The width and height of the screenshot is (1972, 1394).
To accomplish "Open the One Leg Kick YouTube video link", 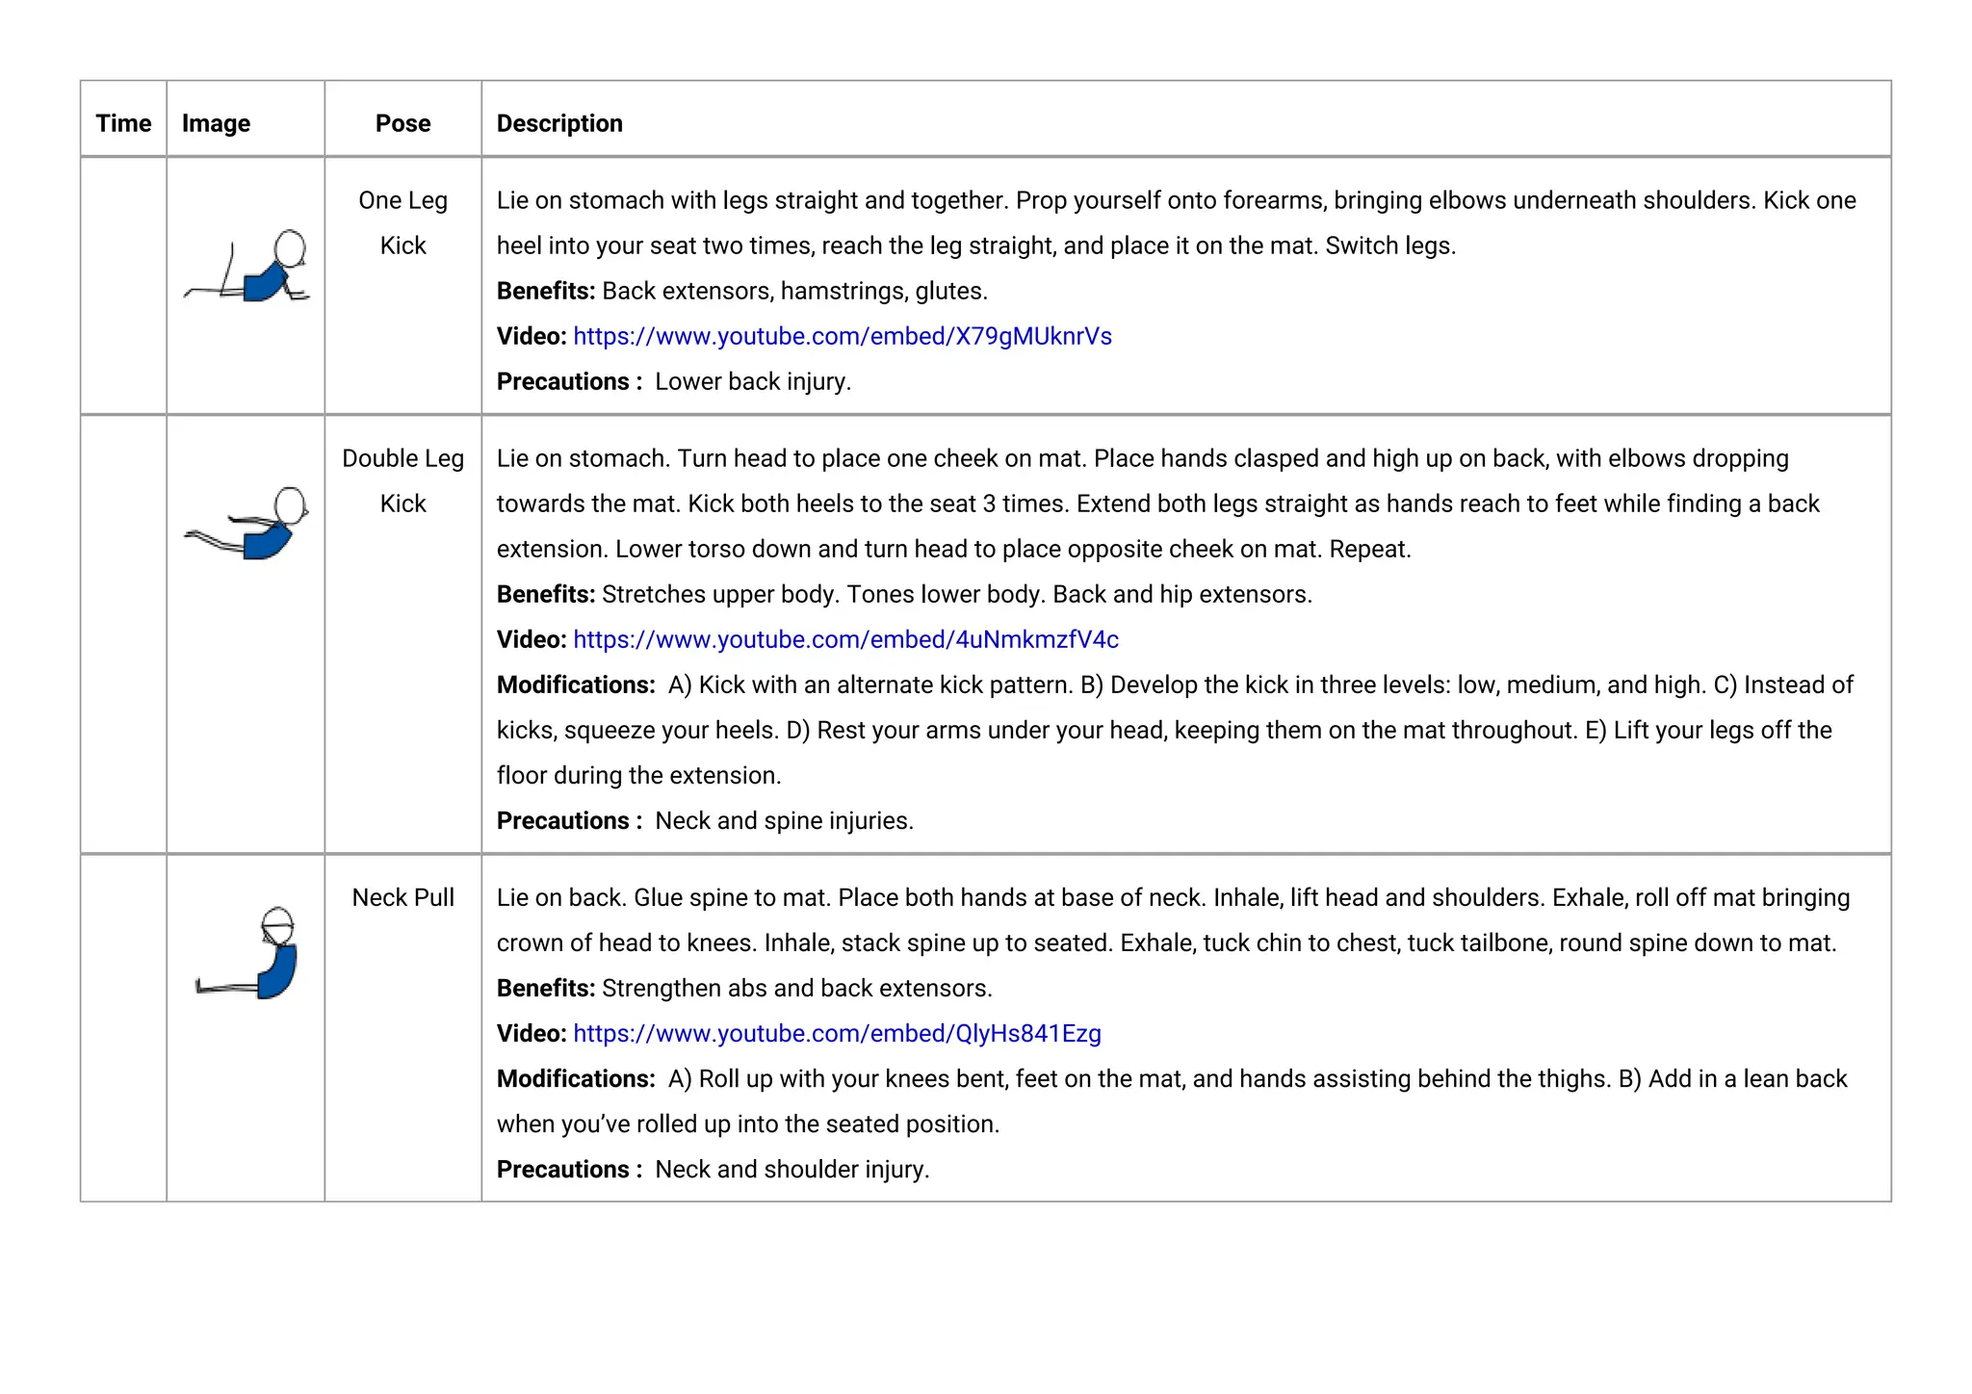I will tap(842, 336).
